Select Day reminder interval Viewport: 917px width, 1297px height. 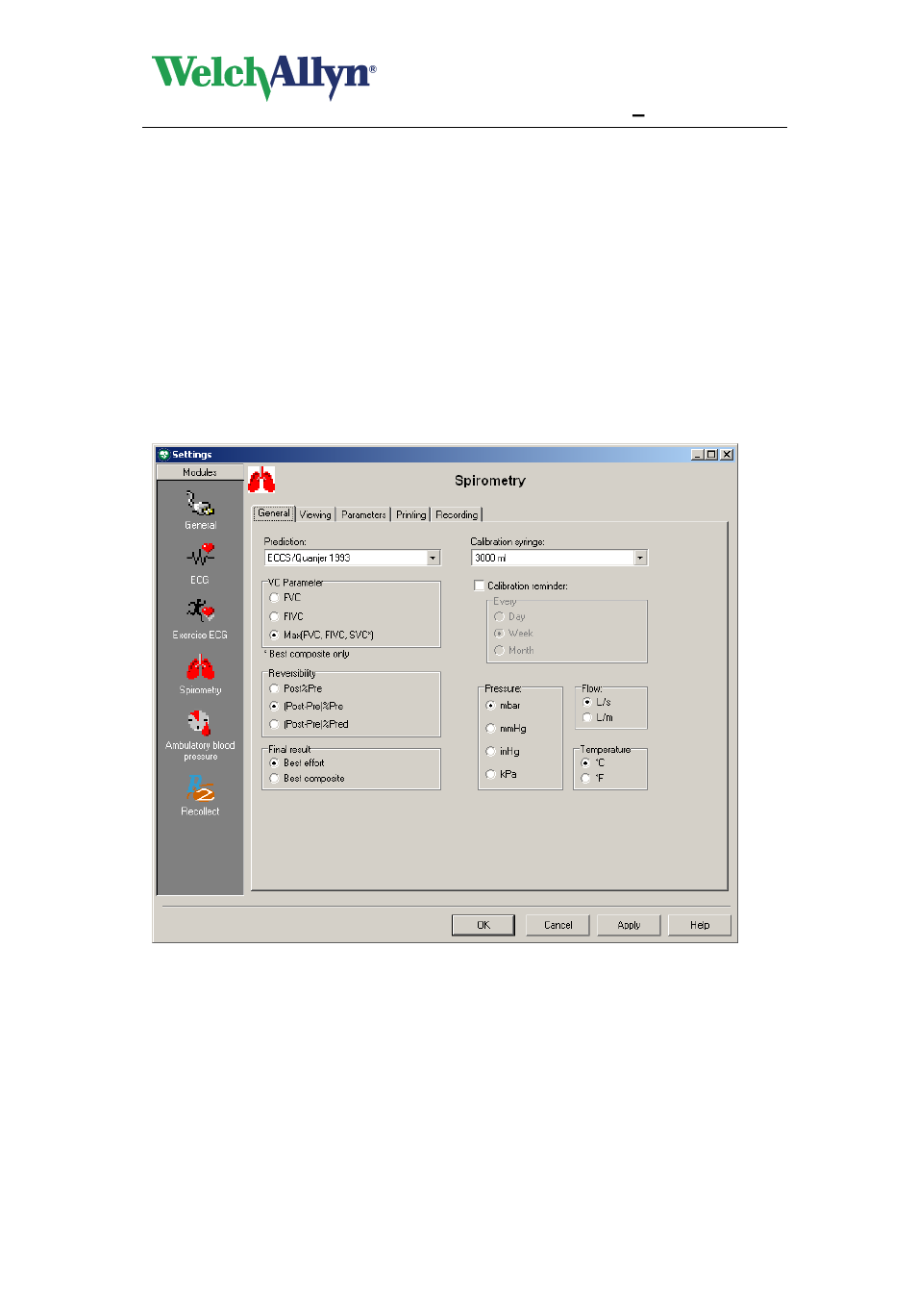pyautogui.click(x=499, y=616)
